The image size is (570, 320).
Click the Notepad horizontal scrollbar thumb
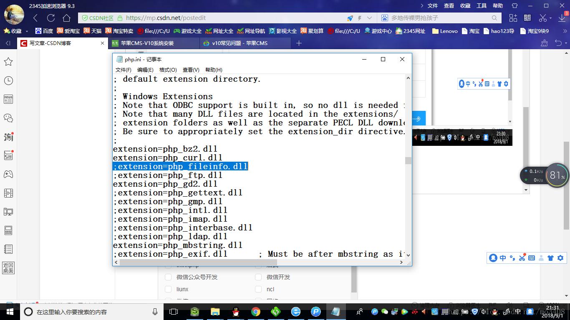[192, 262]
